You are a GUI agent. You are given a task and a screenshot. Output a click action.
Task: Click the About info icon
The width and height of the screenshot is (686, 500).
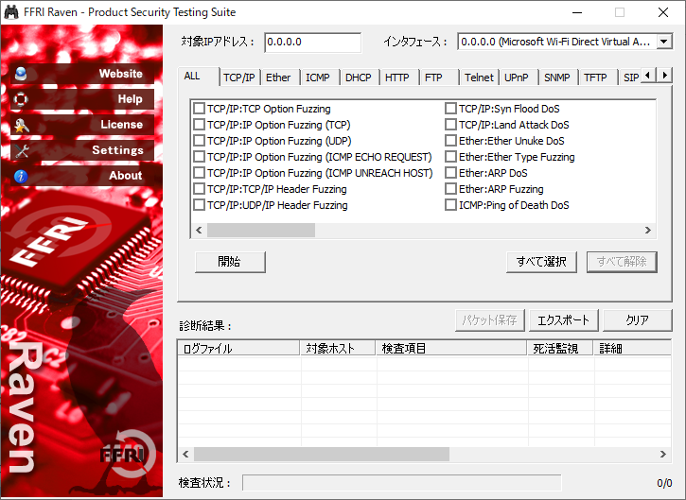[x=21, y=176]
